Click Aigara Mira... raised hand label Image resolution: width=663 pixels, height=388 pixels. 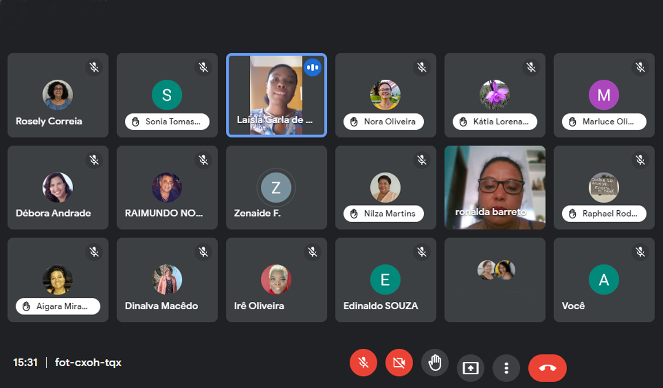tap(58, 307)
